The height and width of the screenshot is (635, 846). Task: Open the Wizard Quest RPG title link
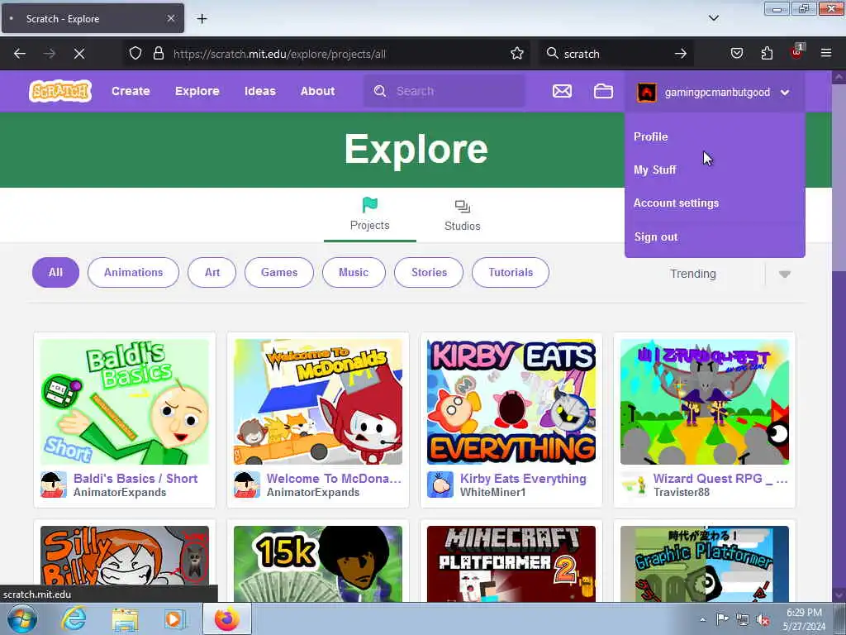coord(720,479)
